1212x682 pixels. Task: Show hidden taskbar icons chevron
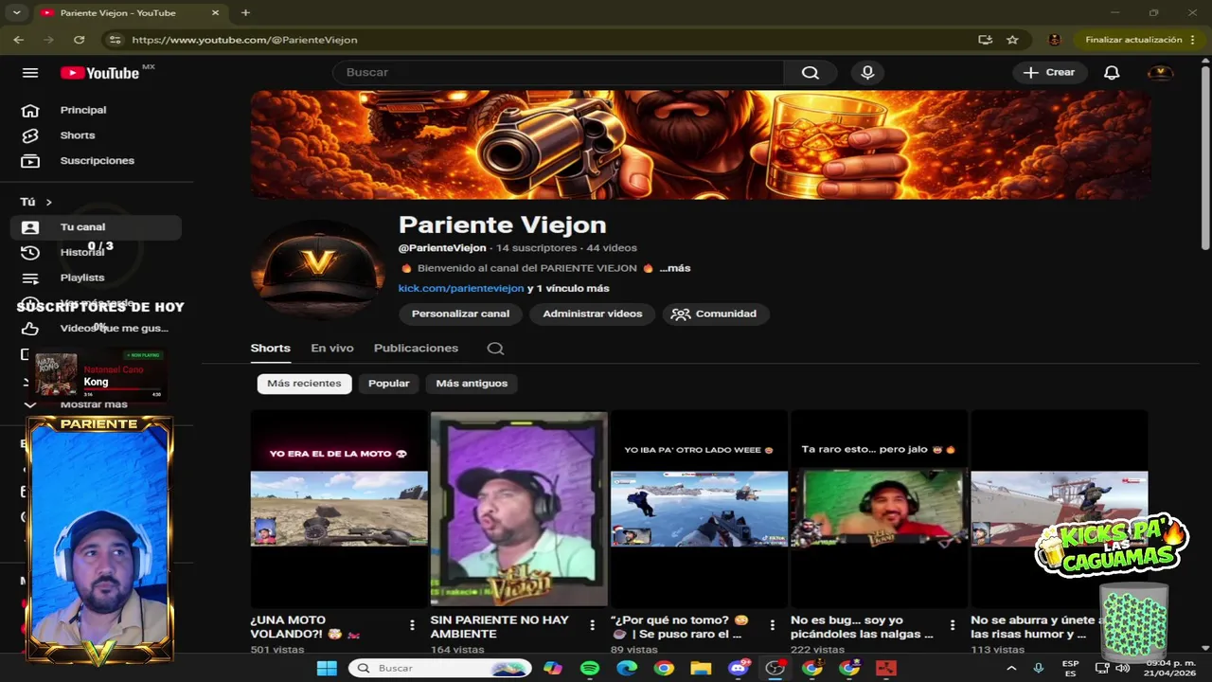coord(1011,668)
